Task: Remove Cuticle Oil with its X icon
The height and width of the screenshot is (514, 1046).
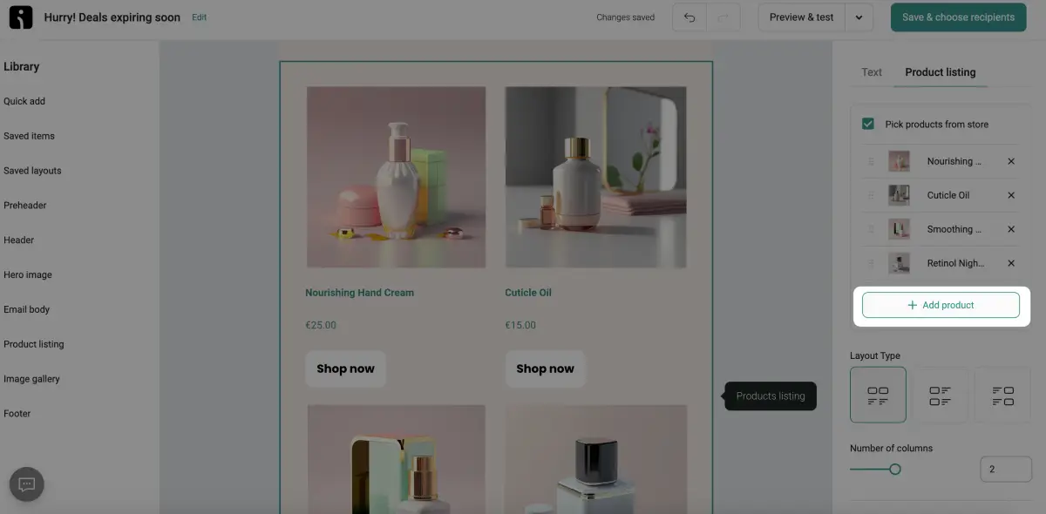Action: [1011, 195]
